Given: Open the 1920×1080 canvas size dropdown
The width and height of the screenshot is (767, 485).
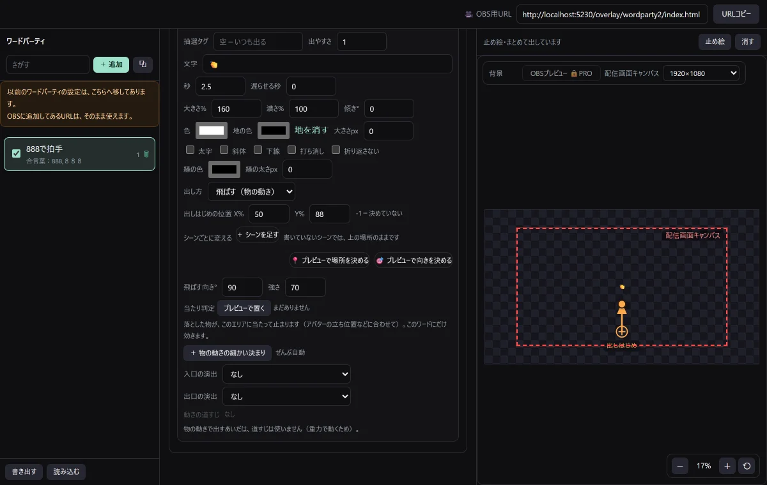Looking at the screenshot, I should click(x=701, y=73).
